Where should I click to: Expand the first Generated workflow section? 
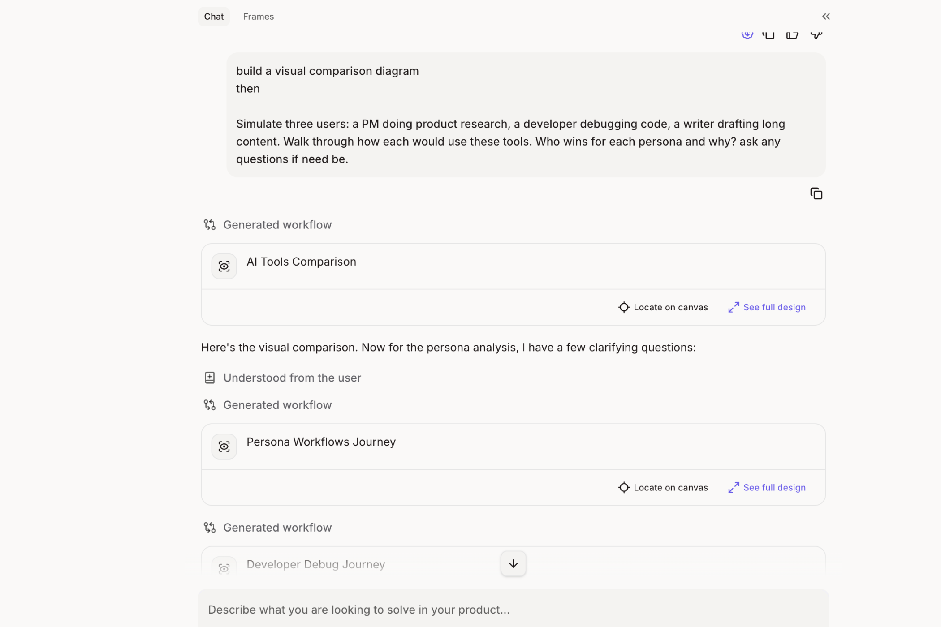click(x=277, y=225)
